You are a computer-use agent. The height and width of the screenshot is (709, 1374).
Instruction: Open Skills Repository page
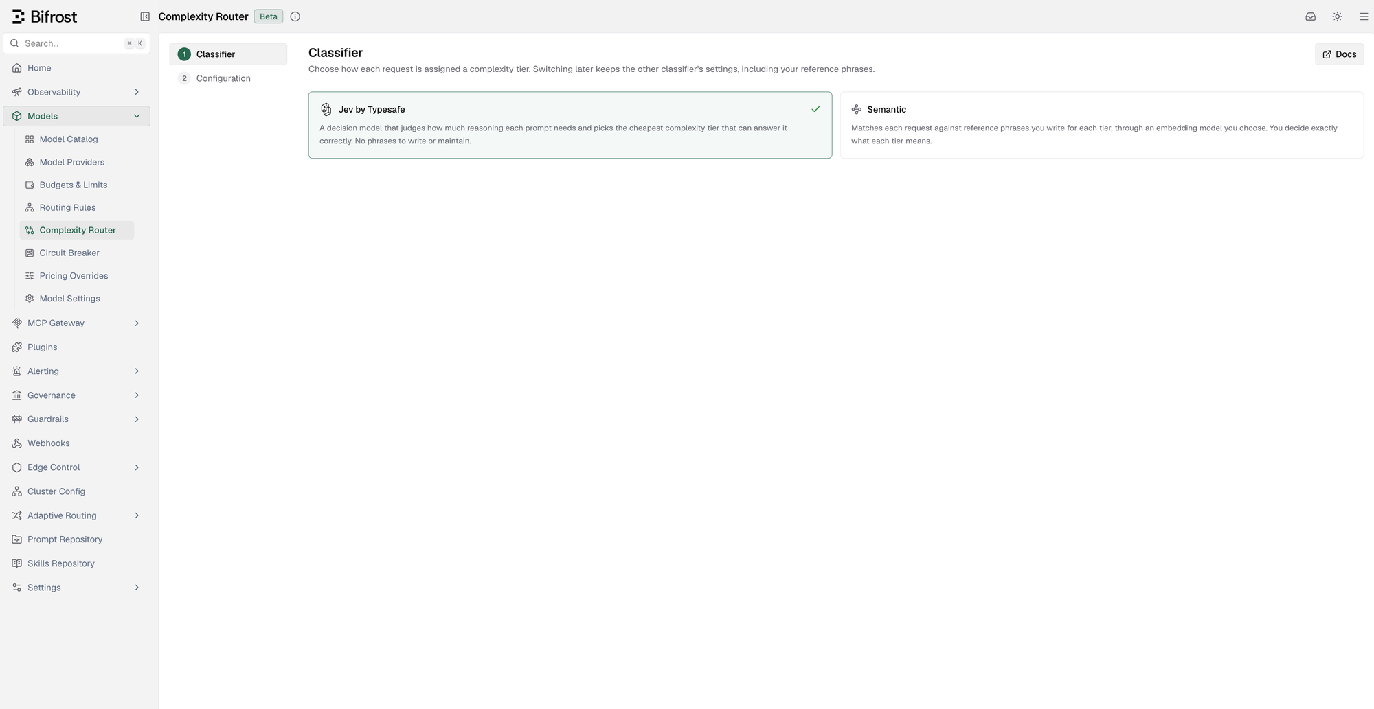point(76,563)
